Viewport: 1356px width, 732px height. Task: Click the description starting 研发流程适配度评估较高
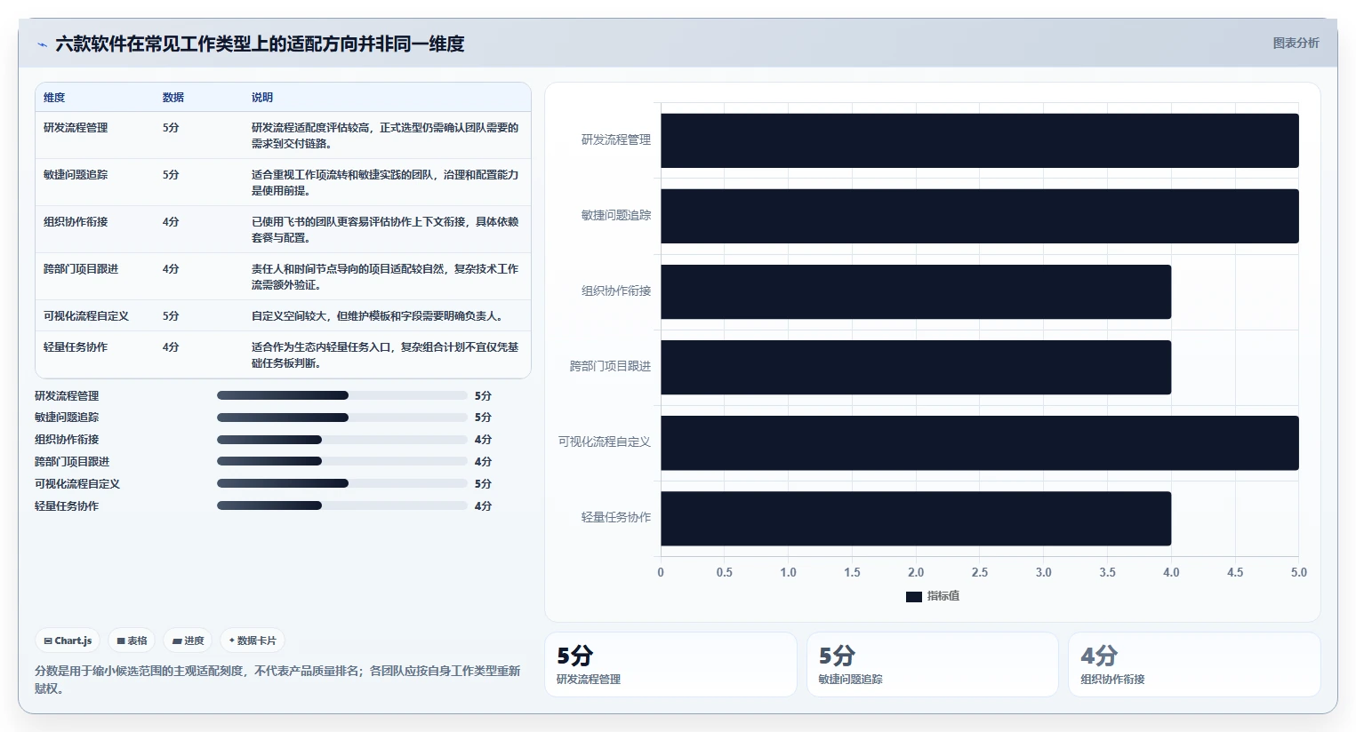385,135
